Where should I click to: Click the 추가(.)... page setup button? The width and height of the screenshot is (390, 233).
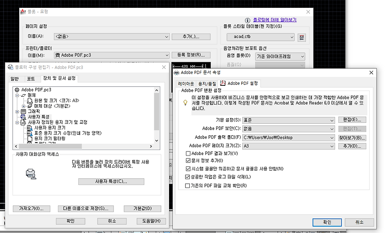pyautogui.click(x=191, y=36)
